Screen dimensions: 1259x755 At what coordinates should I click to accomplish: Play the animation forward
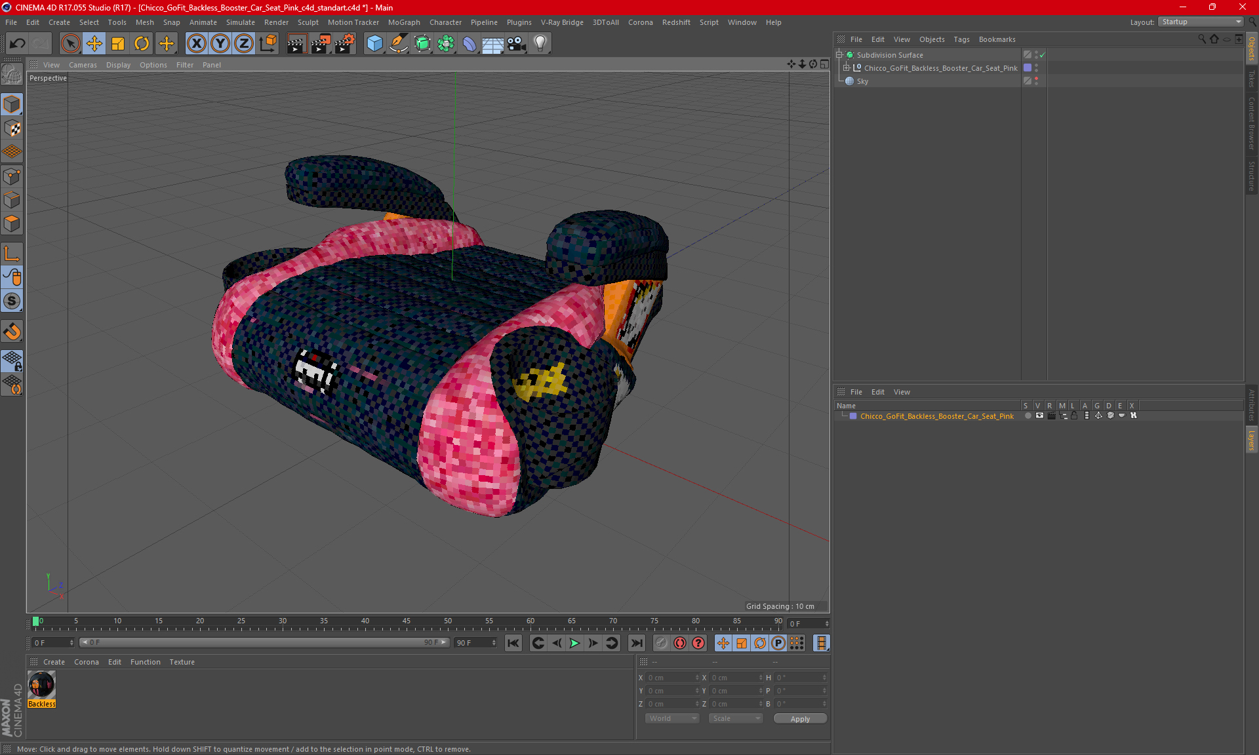coord(574,643)
